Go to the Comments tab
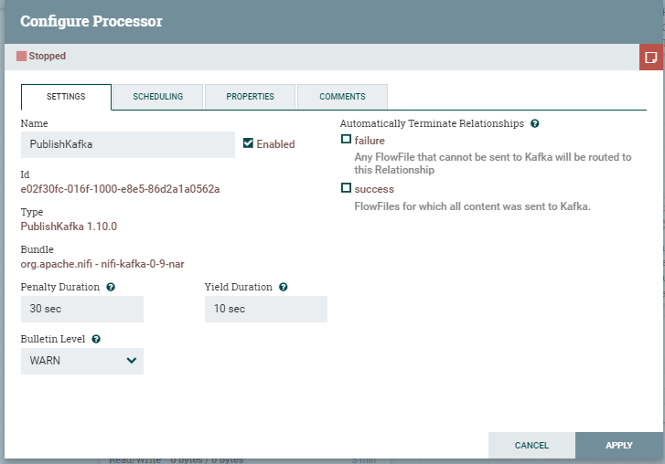Image resolution: width=665 pixels, height=464 pixels. tap(342, 97)
